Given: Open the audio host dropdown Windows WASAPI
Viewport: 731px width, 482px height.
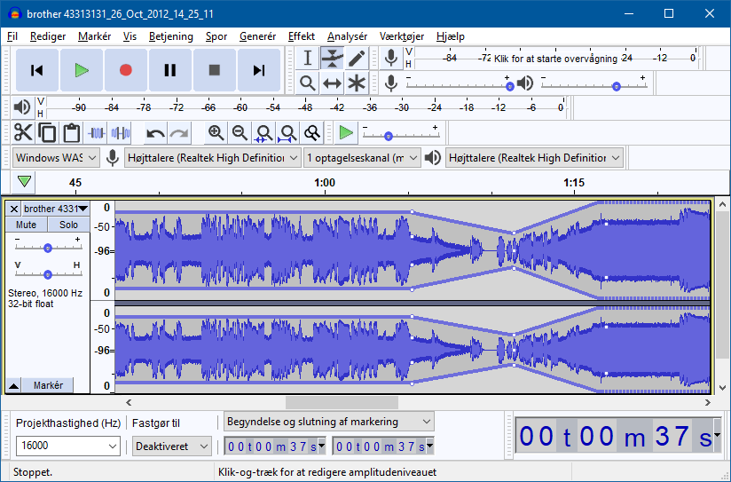Looking at the screenshot, I should [x=56, y=158].
